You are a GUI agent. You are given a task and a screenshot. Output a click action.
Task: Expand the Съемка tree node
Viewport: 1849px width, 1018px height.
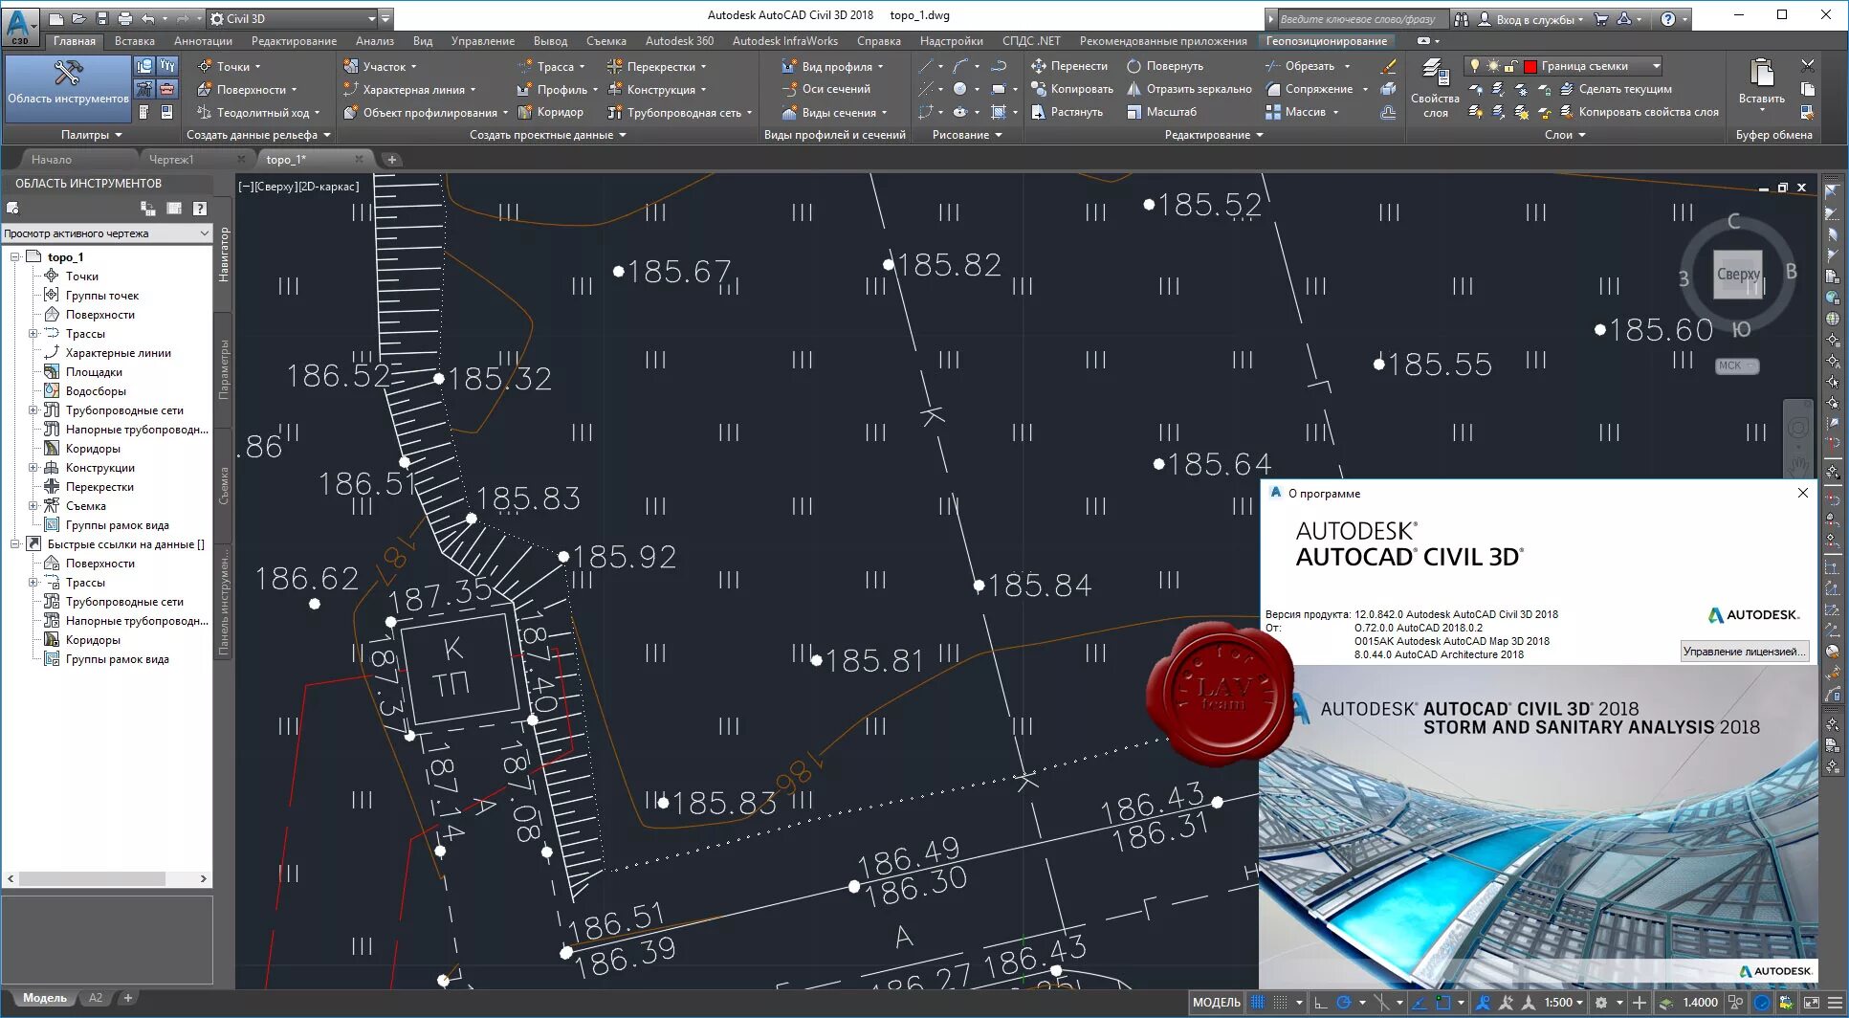pos(33,506)
